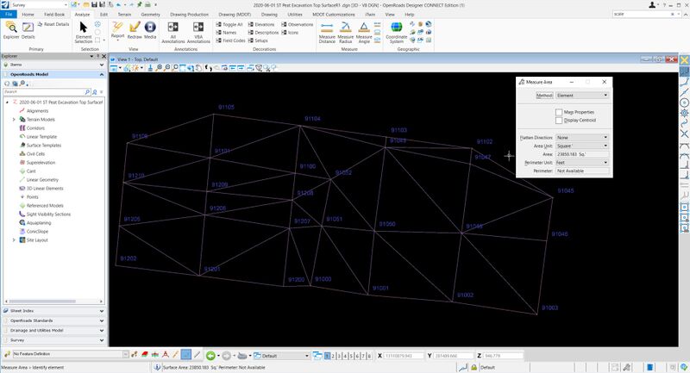The image size is (690, 373).
Task: Open the Area Unit dropdown
Action: point(581,146)
